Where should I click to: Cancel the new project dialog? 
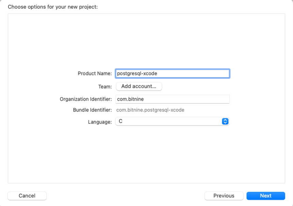pos(27,196)
